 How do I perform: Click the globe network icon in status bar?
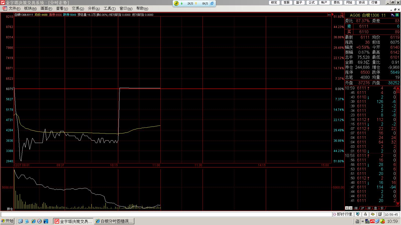pos(358,214)
